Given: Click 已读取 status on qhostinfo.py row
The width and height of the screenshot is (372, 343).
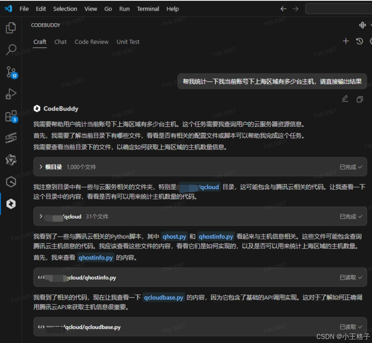Looking at the screenshot, I should pyautogui.click(x=351, y=277).
